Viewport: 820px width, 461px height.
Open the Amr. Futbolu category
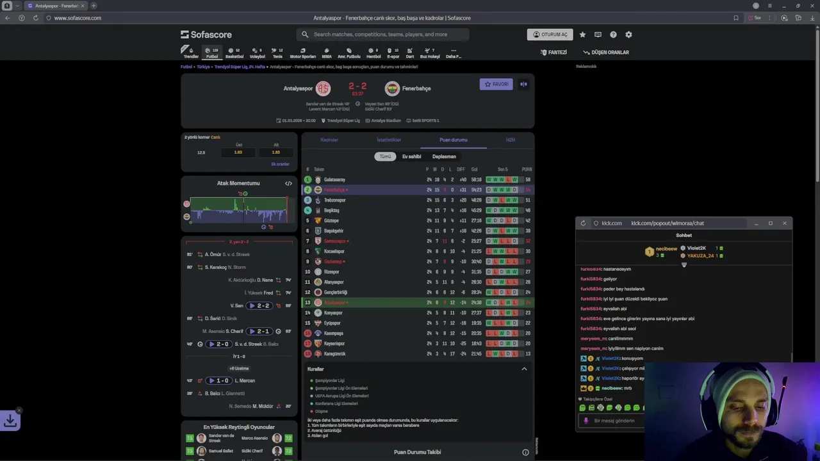tap(349, 53)
